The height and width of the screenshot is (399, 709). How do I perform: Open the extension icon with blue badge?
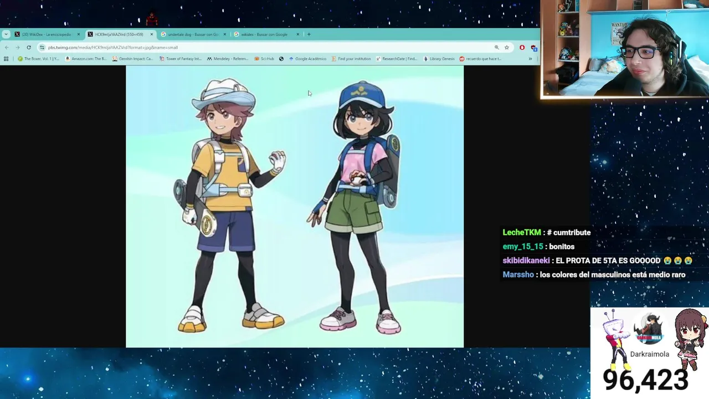pyautogui.click(x=533, y=48)
